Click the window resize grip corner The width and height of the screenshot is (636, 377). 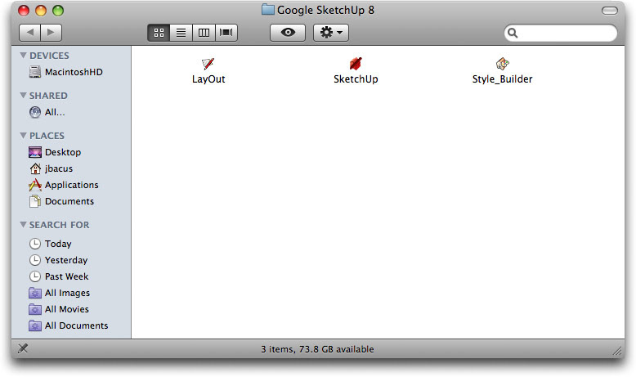617,351
